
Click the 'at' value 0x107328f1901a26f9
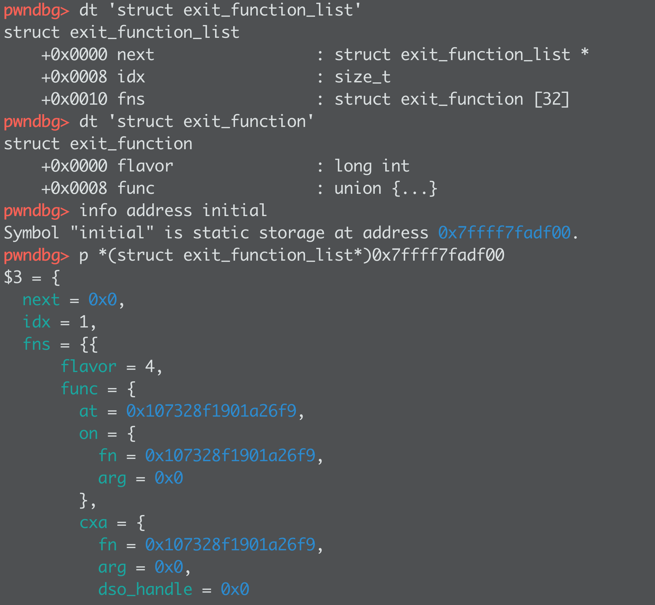[211, 411]
